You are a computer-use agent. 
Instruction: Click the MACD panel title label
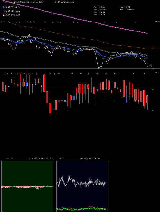point(9,159)
